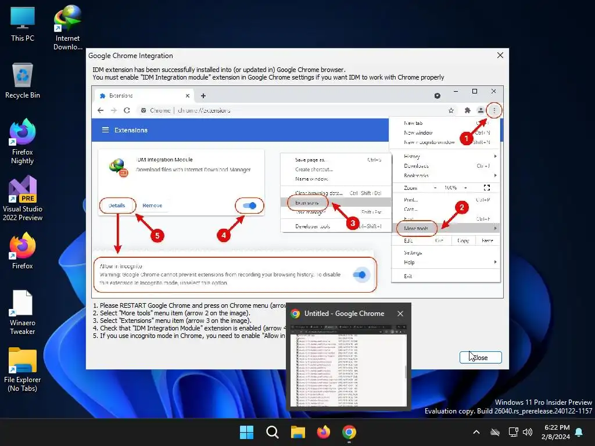Click the reload icon in the illustrated Chrome
This screenshot has height=446, width=595.
click(x=127, y=110)
